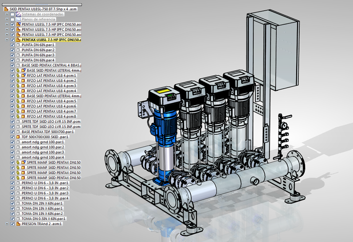Click the part icon of PERNO U DN 6 .par:1

point(18,183)
